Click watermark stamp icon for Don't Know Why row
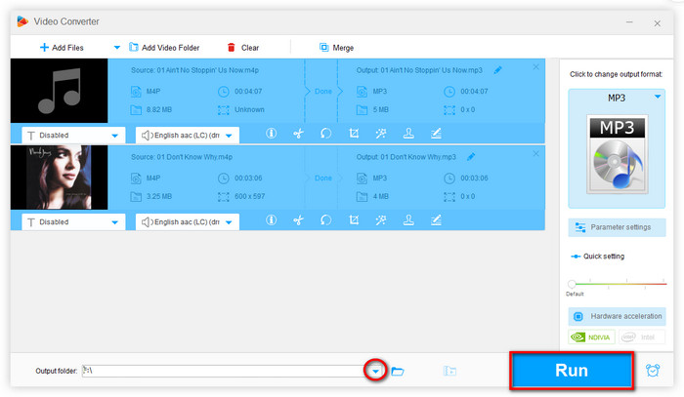The width and height of the screenshot is (684, 397). click(x=408, y=219)
